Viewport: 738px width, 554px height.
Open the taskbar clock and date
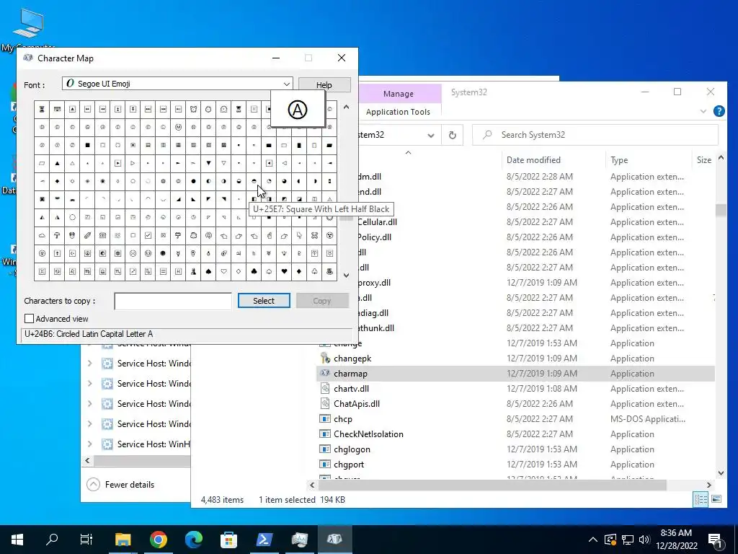pos(676,540)
